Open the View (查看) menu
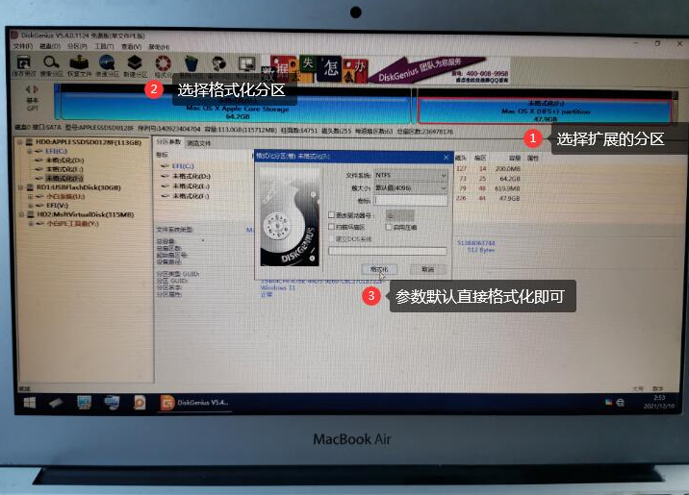This screenshot has width=689, height=495. pyautogui.click(x=131, y=46)
